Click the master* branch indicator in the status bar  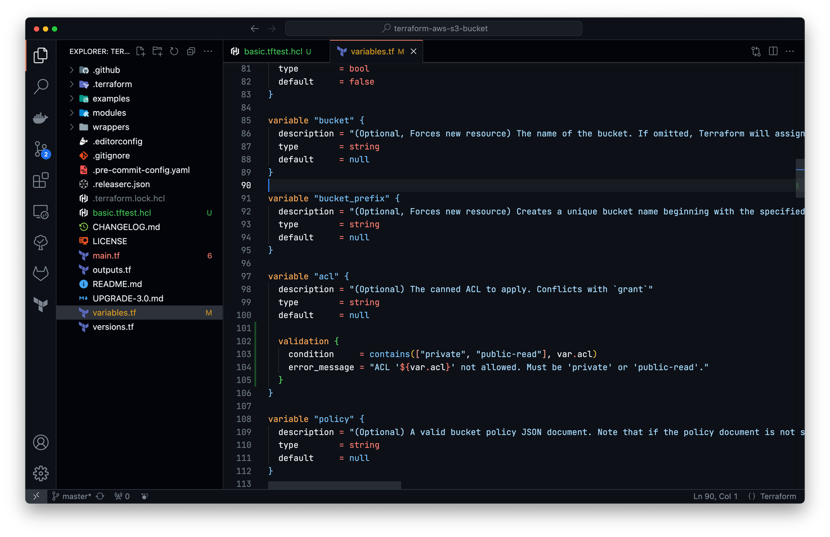73,496
